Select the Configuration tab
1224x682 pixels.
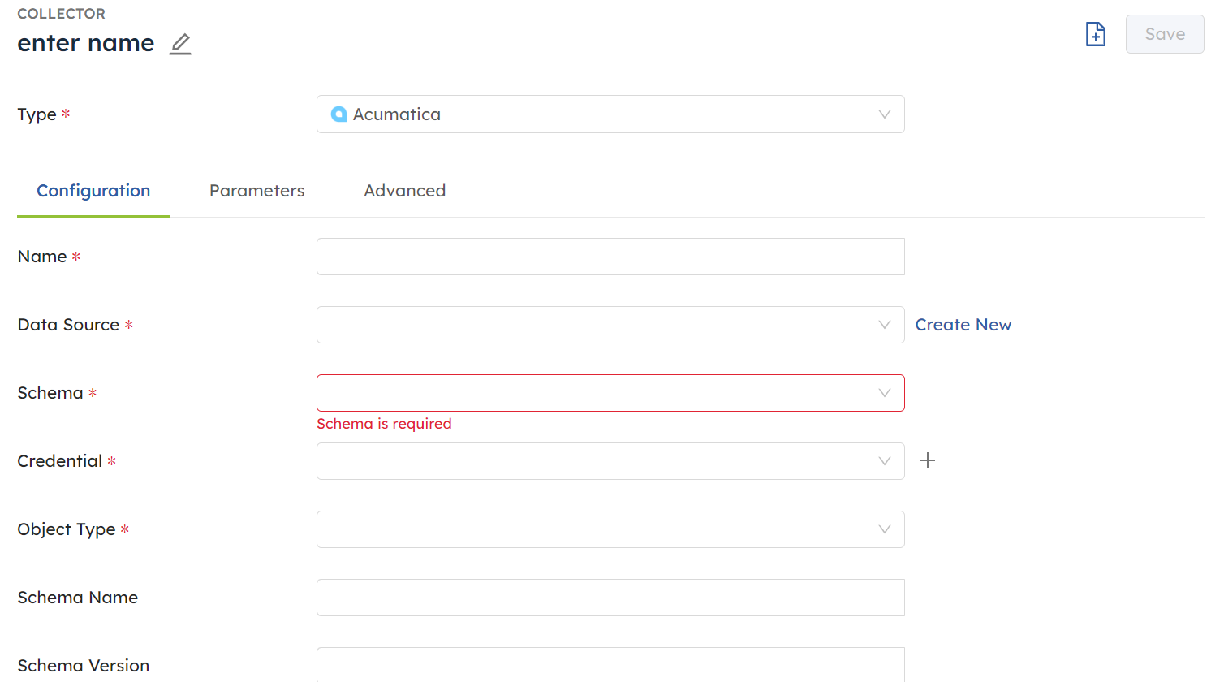click(93, 191)
